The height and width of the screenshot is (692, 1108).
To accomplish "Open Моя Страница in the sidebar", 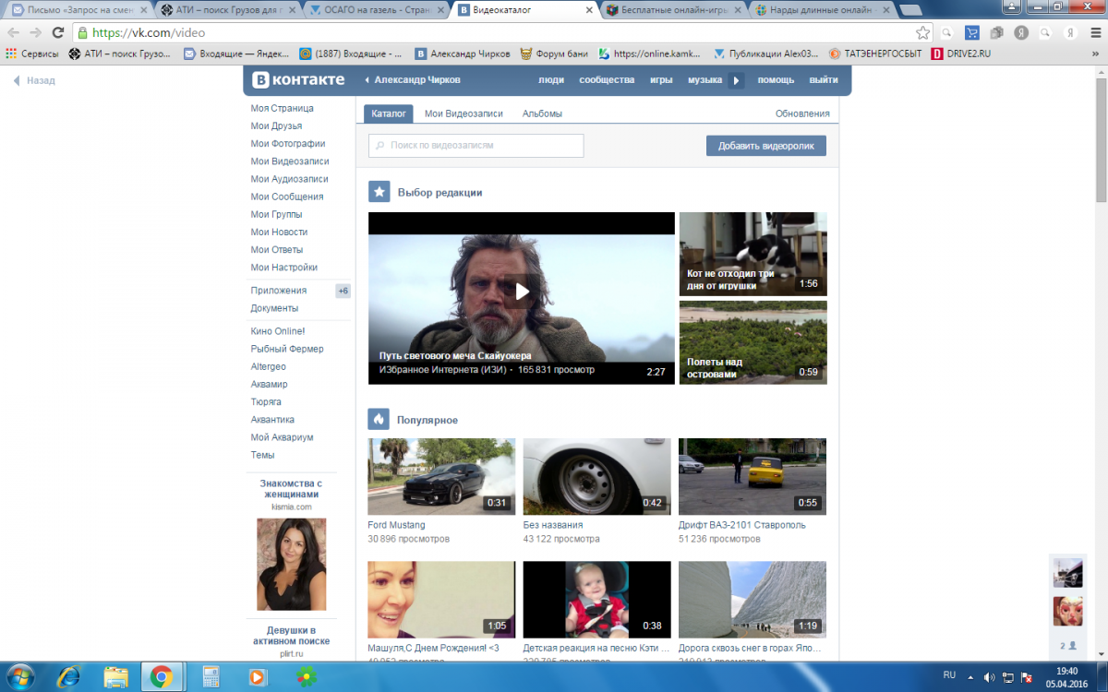I will [282, 108].
